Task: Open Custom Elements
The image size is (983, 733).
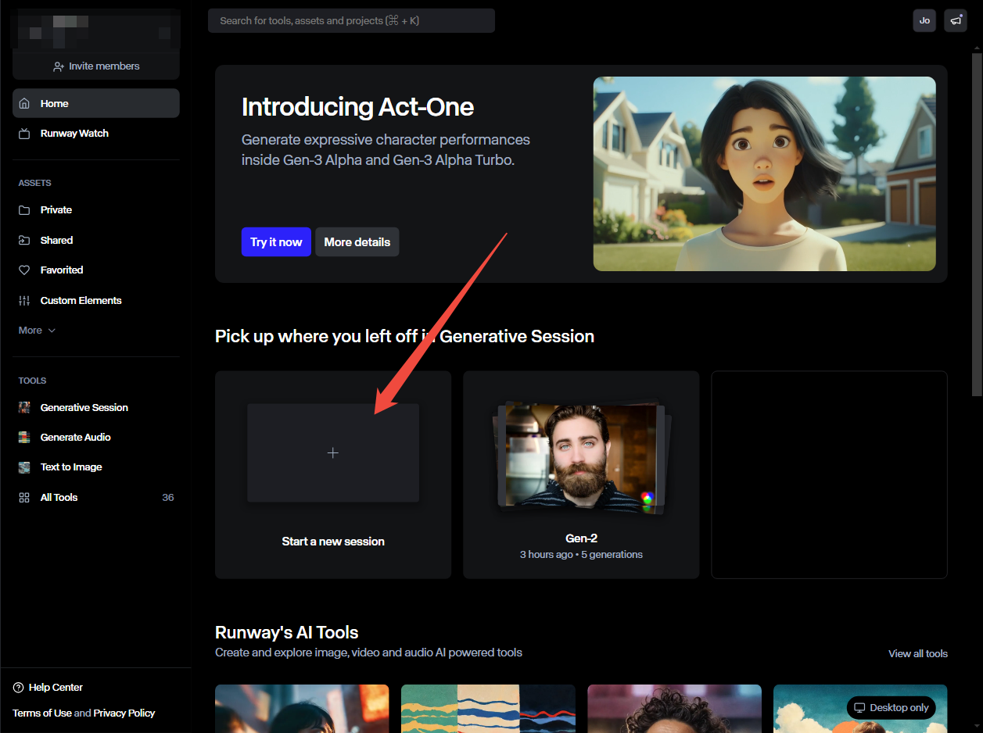Action: [96, 301]
